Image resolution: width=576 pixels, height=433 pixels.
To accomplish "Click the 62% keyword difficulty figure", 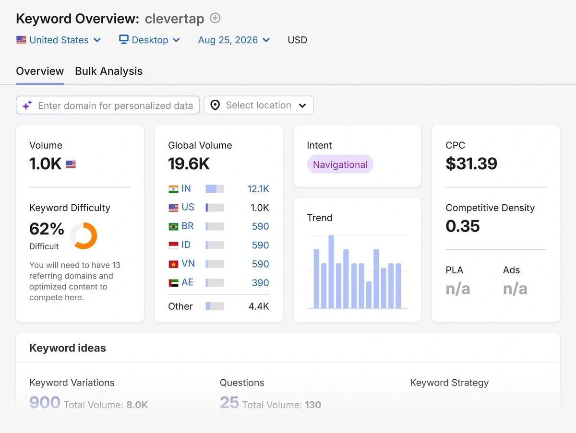I will (47, 229).
